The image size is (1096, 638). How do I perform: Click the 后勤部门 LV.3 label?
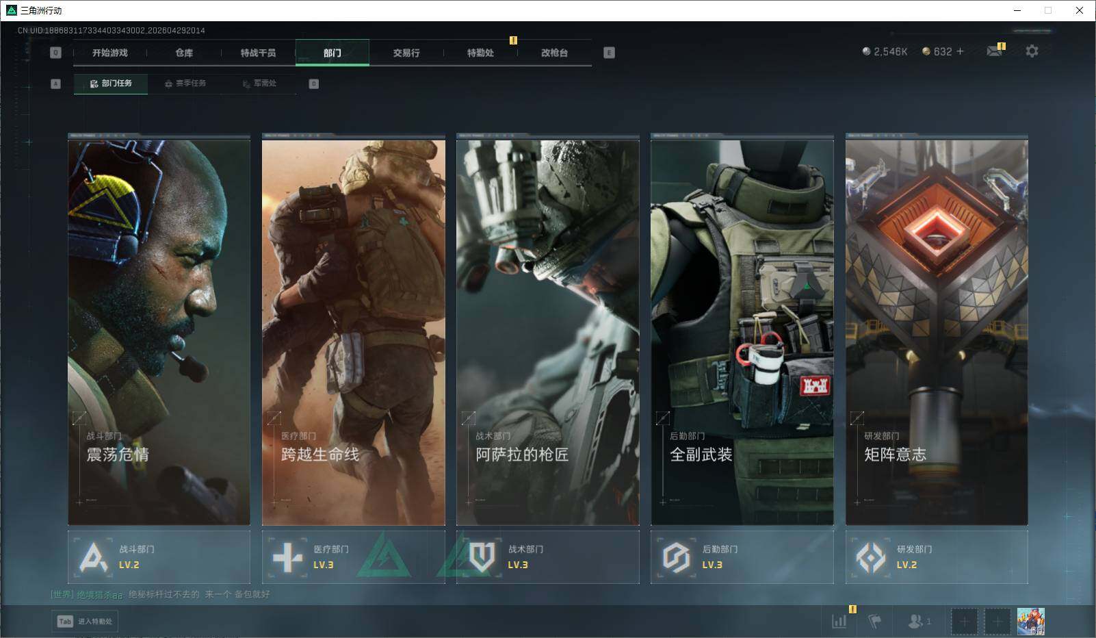720,557
